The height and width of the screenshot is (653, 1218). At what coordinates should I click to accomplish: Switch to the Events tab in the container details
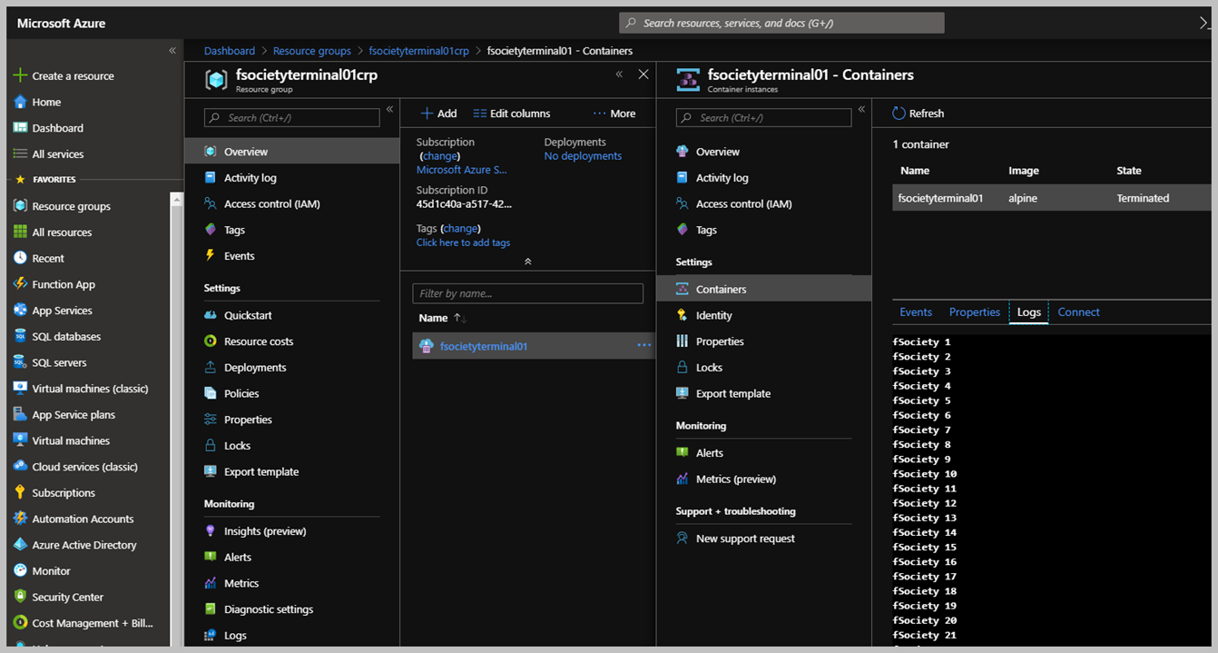pyautogui.click(x=916, y=312)
